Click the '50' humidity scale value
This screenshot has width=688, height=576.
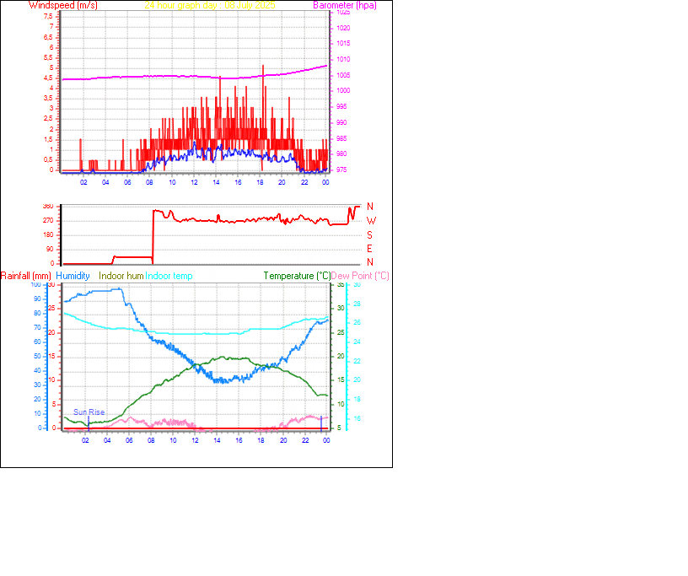click(37, 356)
